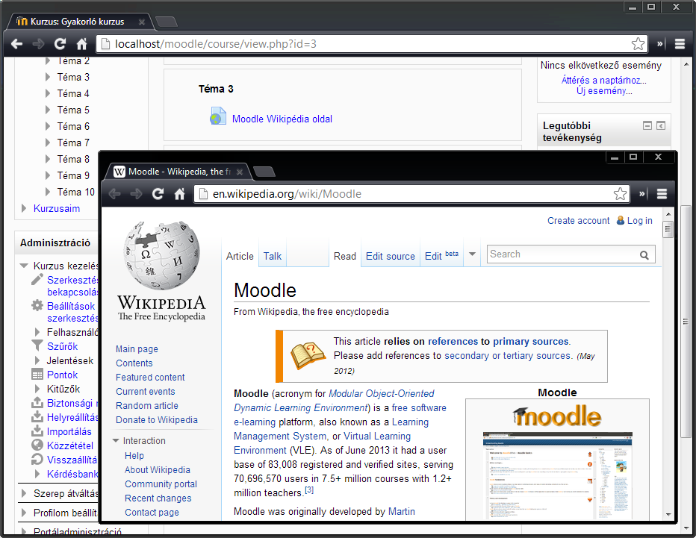Expand Téma 7 in the navigation tree
This screenshot has width=696, height=538.
coord(48,143)
